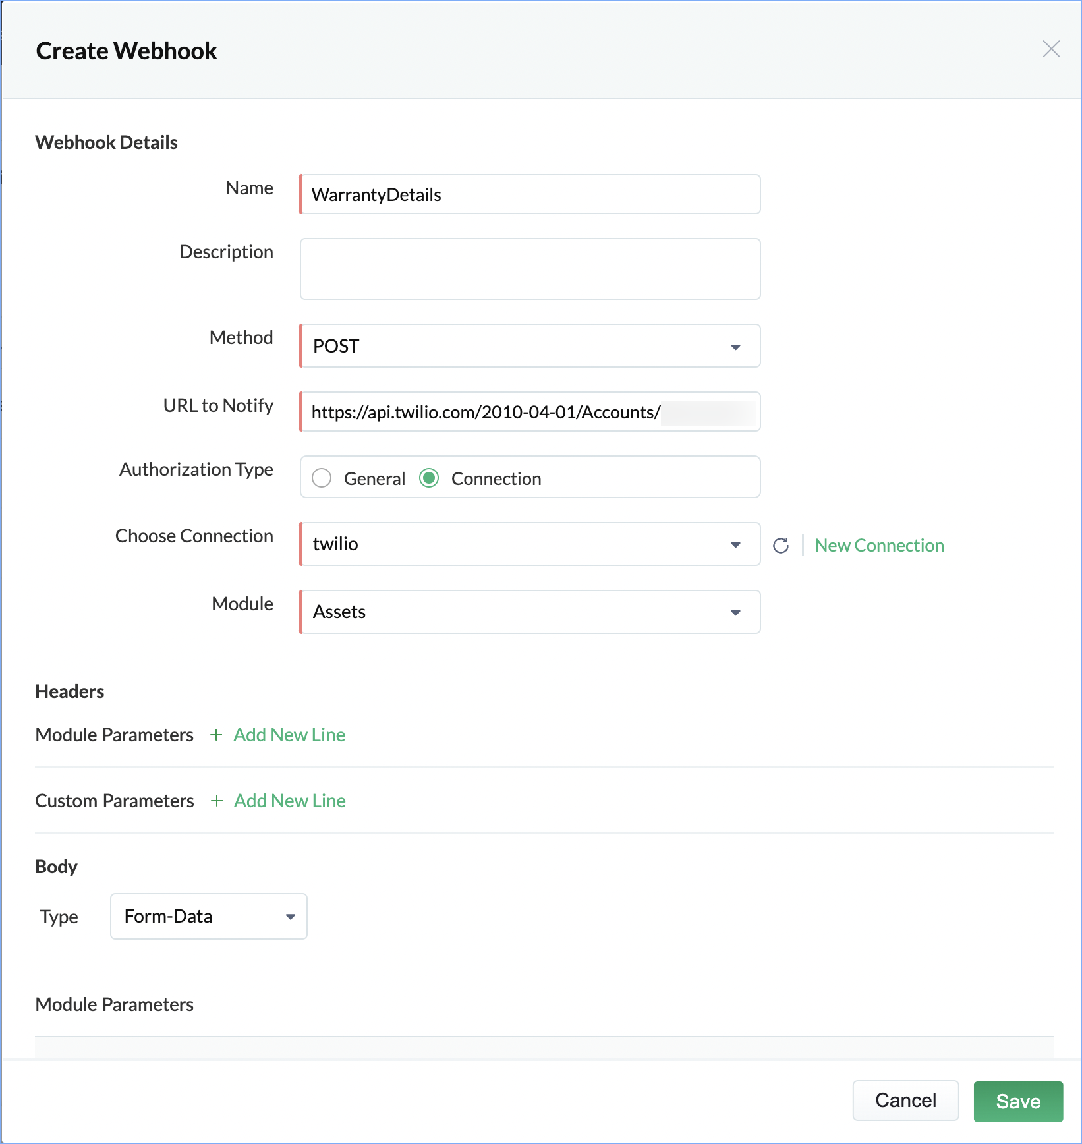
Task: Select the General authorization radio button
Action: pos(322,478)
